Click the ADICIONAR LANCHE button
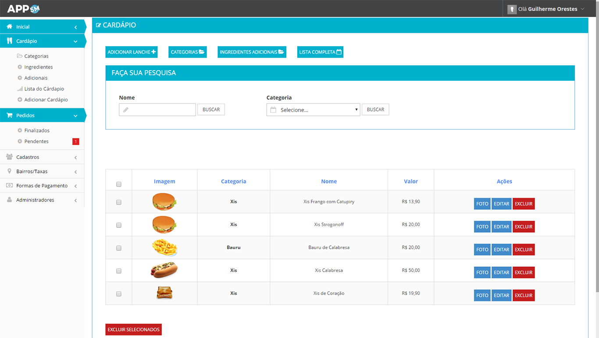The height and width of the screenshot is (338, 599). [132, 52]
